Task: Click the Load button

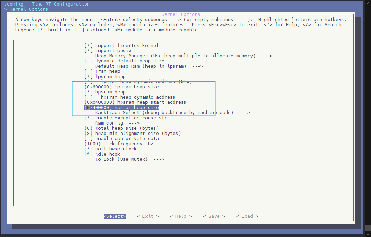Action: [247, 216]
